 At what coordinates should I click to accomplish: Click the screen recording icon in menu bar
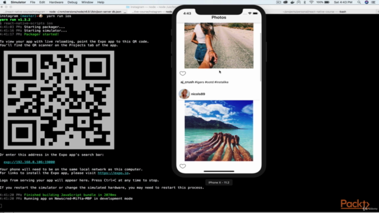point(279,2)
